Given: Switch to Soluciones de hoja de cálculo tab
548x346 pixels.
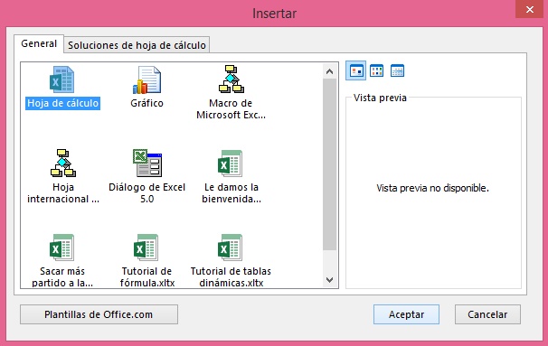Looking at the screenshot, I should (137, 45).
